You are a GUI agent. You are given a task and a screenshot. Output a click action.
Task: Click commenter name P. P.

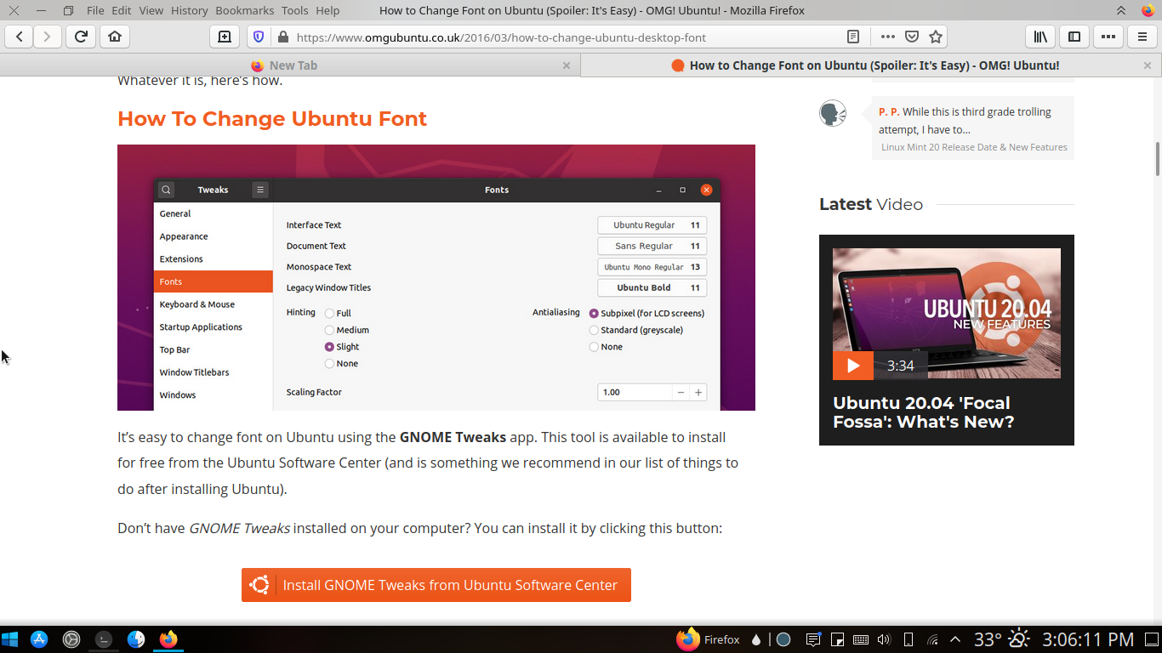tap(889, 111)
